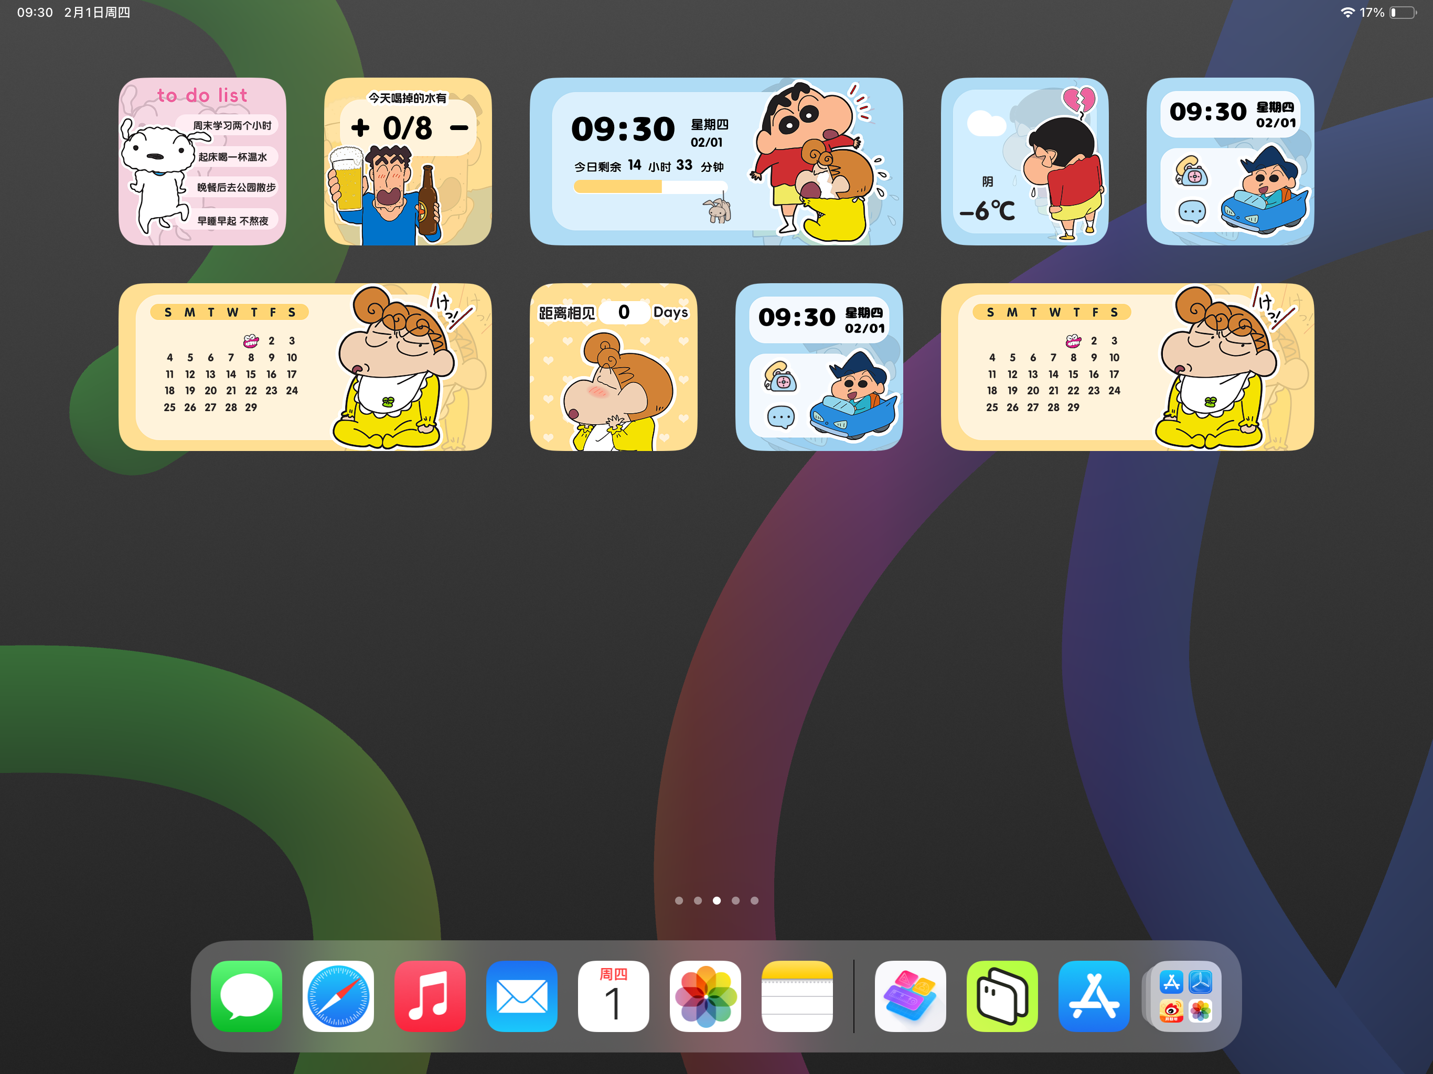Open the to do list widget title
Image resolution: width=1433 pixels, height=1074 pixels.
[202, 95]
